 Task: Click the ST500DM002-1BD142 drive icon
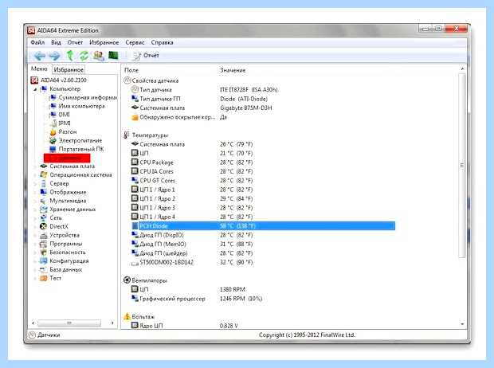click(135, 263)
